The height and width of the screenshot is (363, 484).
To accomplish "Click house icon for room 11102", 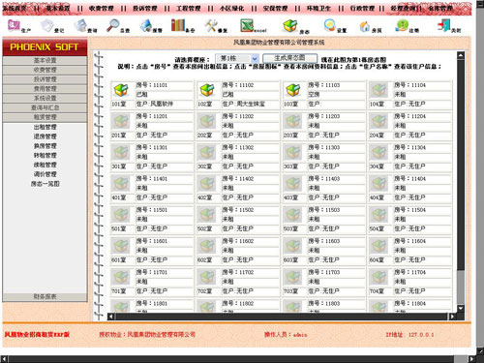I will click(x=207, y=90).
